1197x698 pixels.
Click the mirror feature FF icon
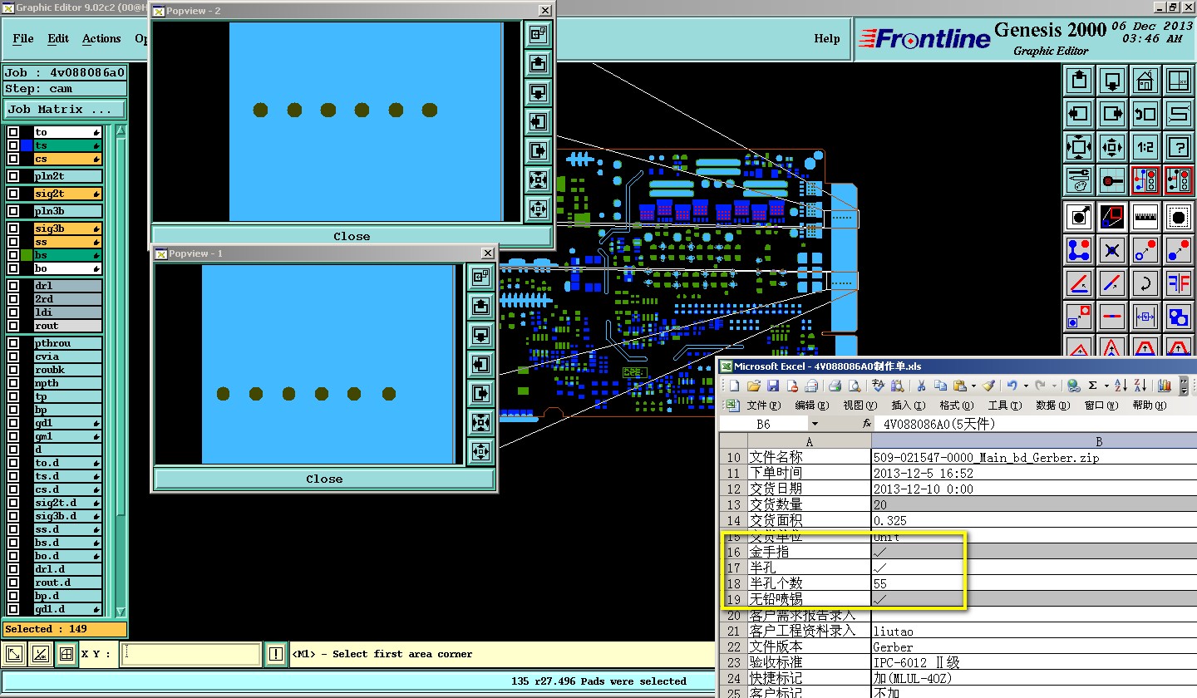(x=1178, y=283)
